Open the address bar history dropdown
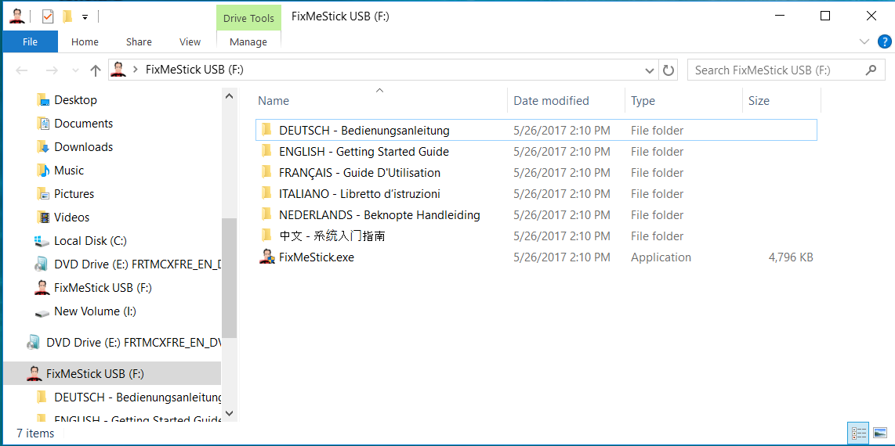This screenshot has height=446, width=895. (649, 70)
